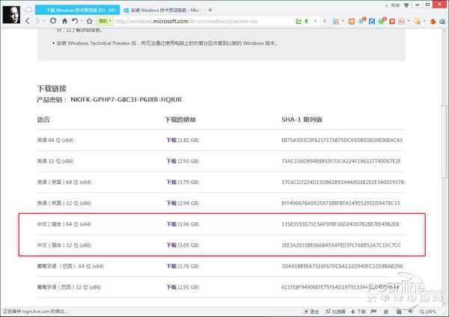Viewport: 449px width, 317px height.
Task: Click the first extension icon right of the stop button
Action: tap(336, 21)
